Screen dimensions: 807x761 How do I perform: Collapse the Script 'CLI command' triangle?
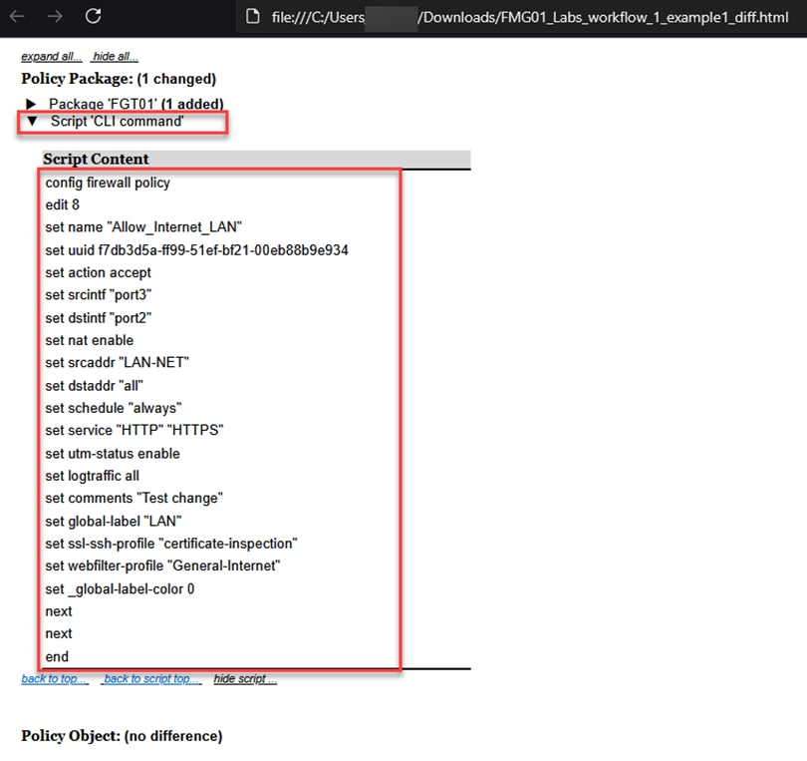click(32, 121)
